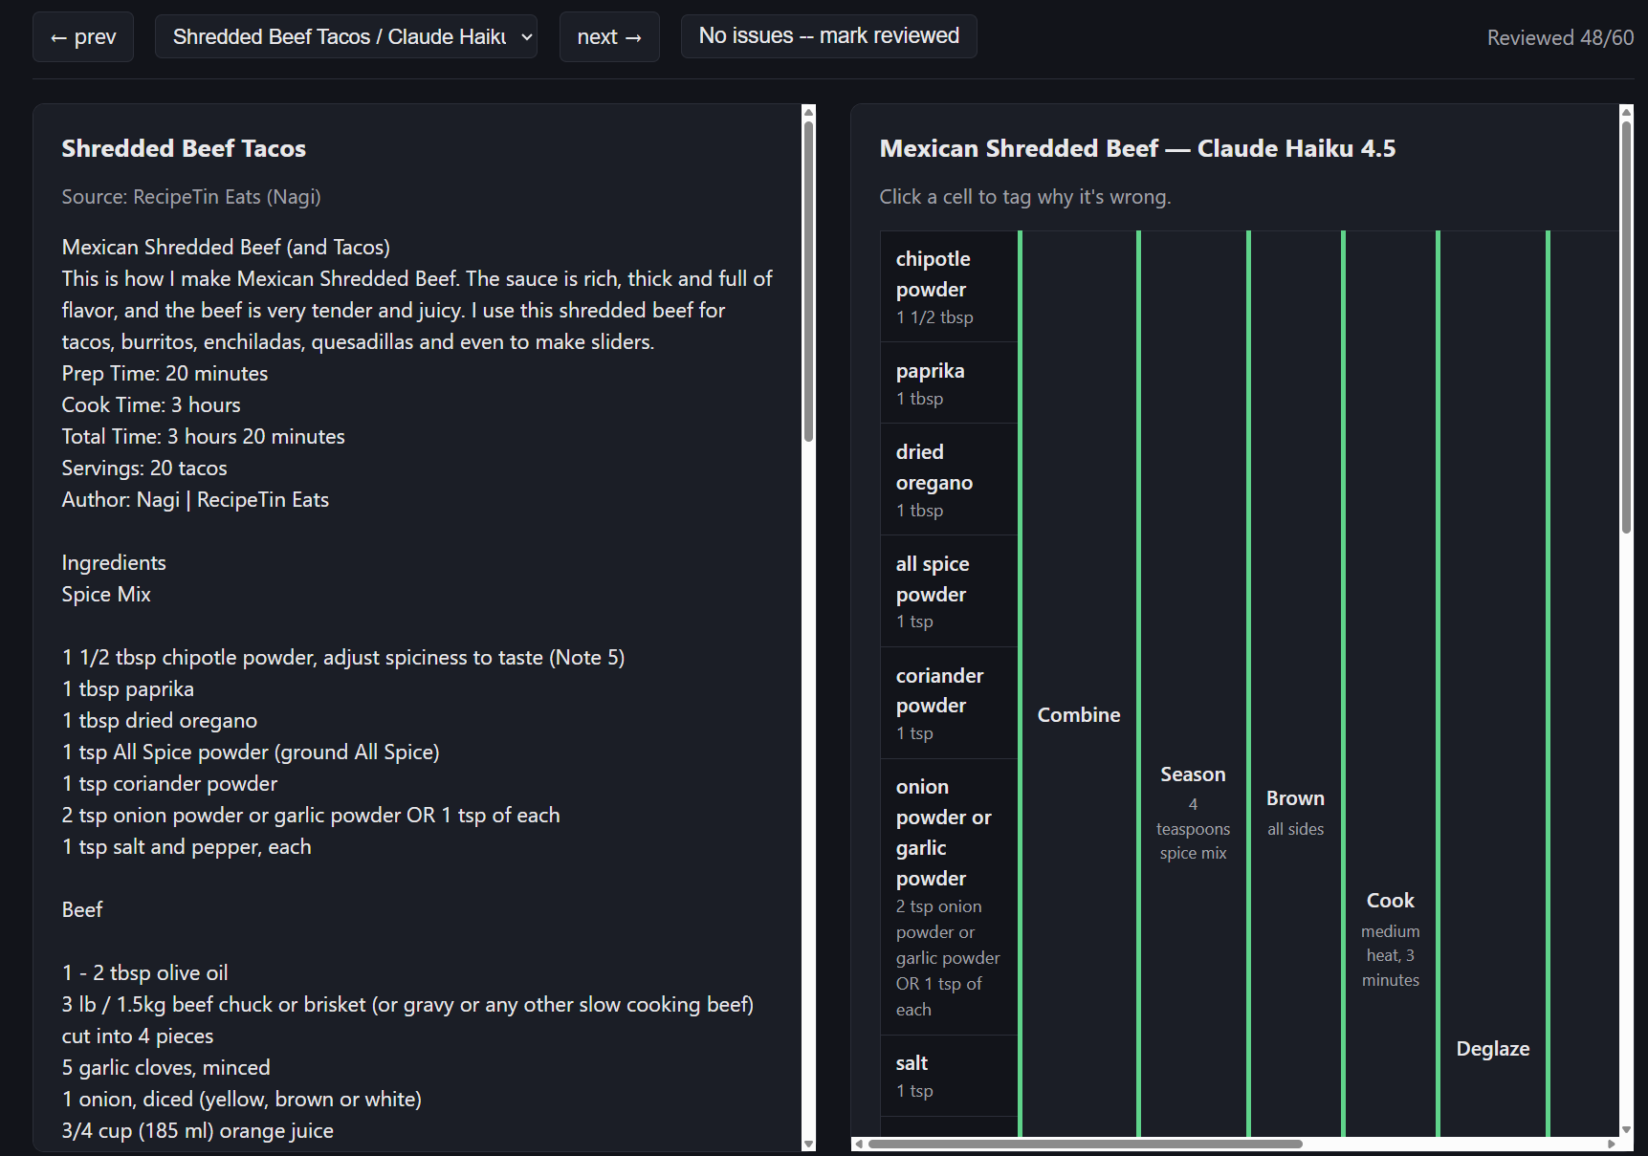The height and width of the screenshot is (1156, 1648).
Task: Click the right panel vertical scrollbar thumb
Action: (x=1626, y=327)
